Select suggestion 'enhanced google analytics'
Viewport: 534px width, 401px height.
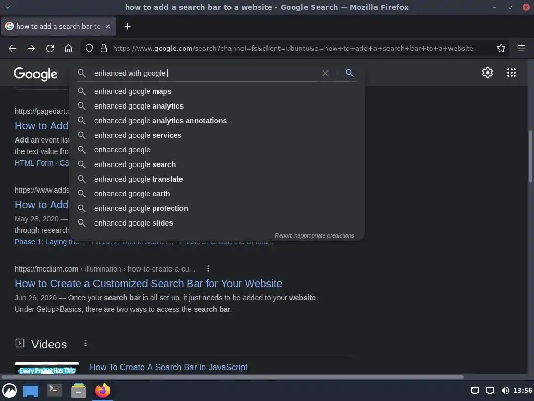point(217,106)
